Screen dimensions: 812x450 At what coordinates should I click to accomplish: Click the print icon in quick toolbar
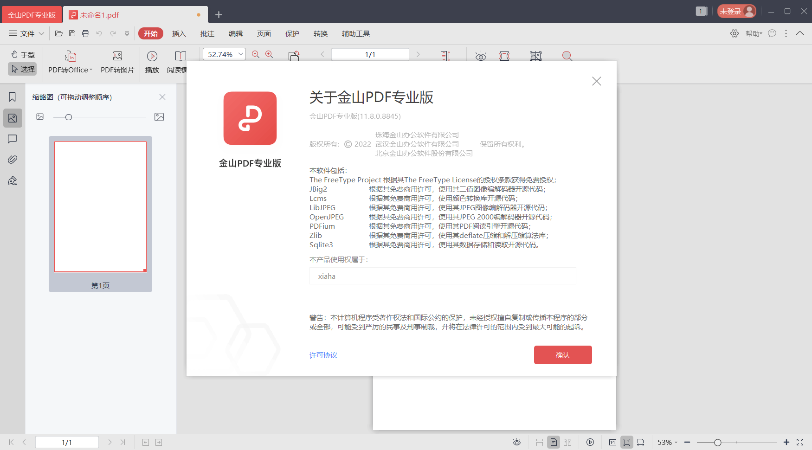pos(85,33)
